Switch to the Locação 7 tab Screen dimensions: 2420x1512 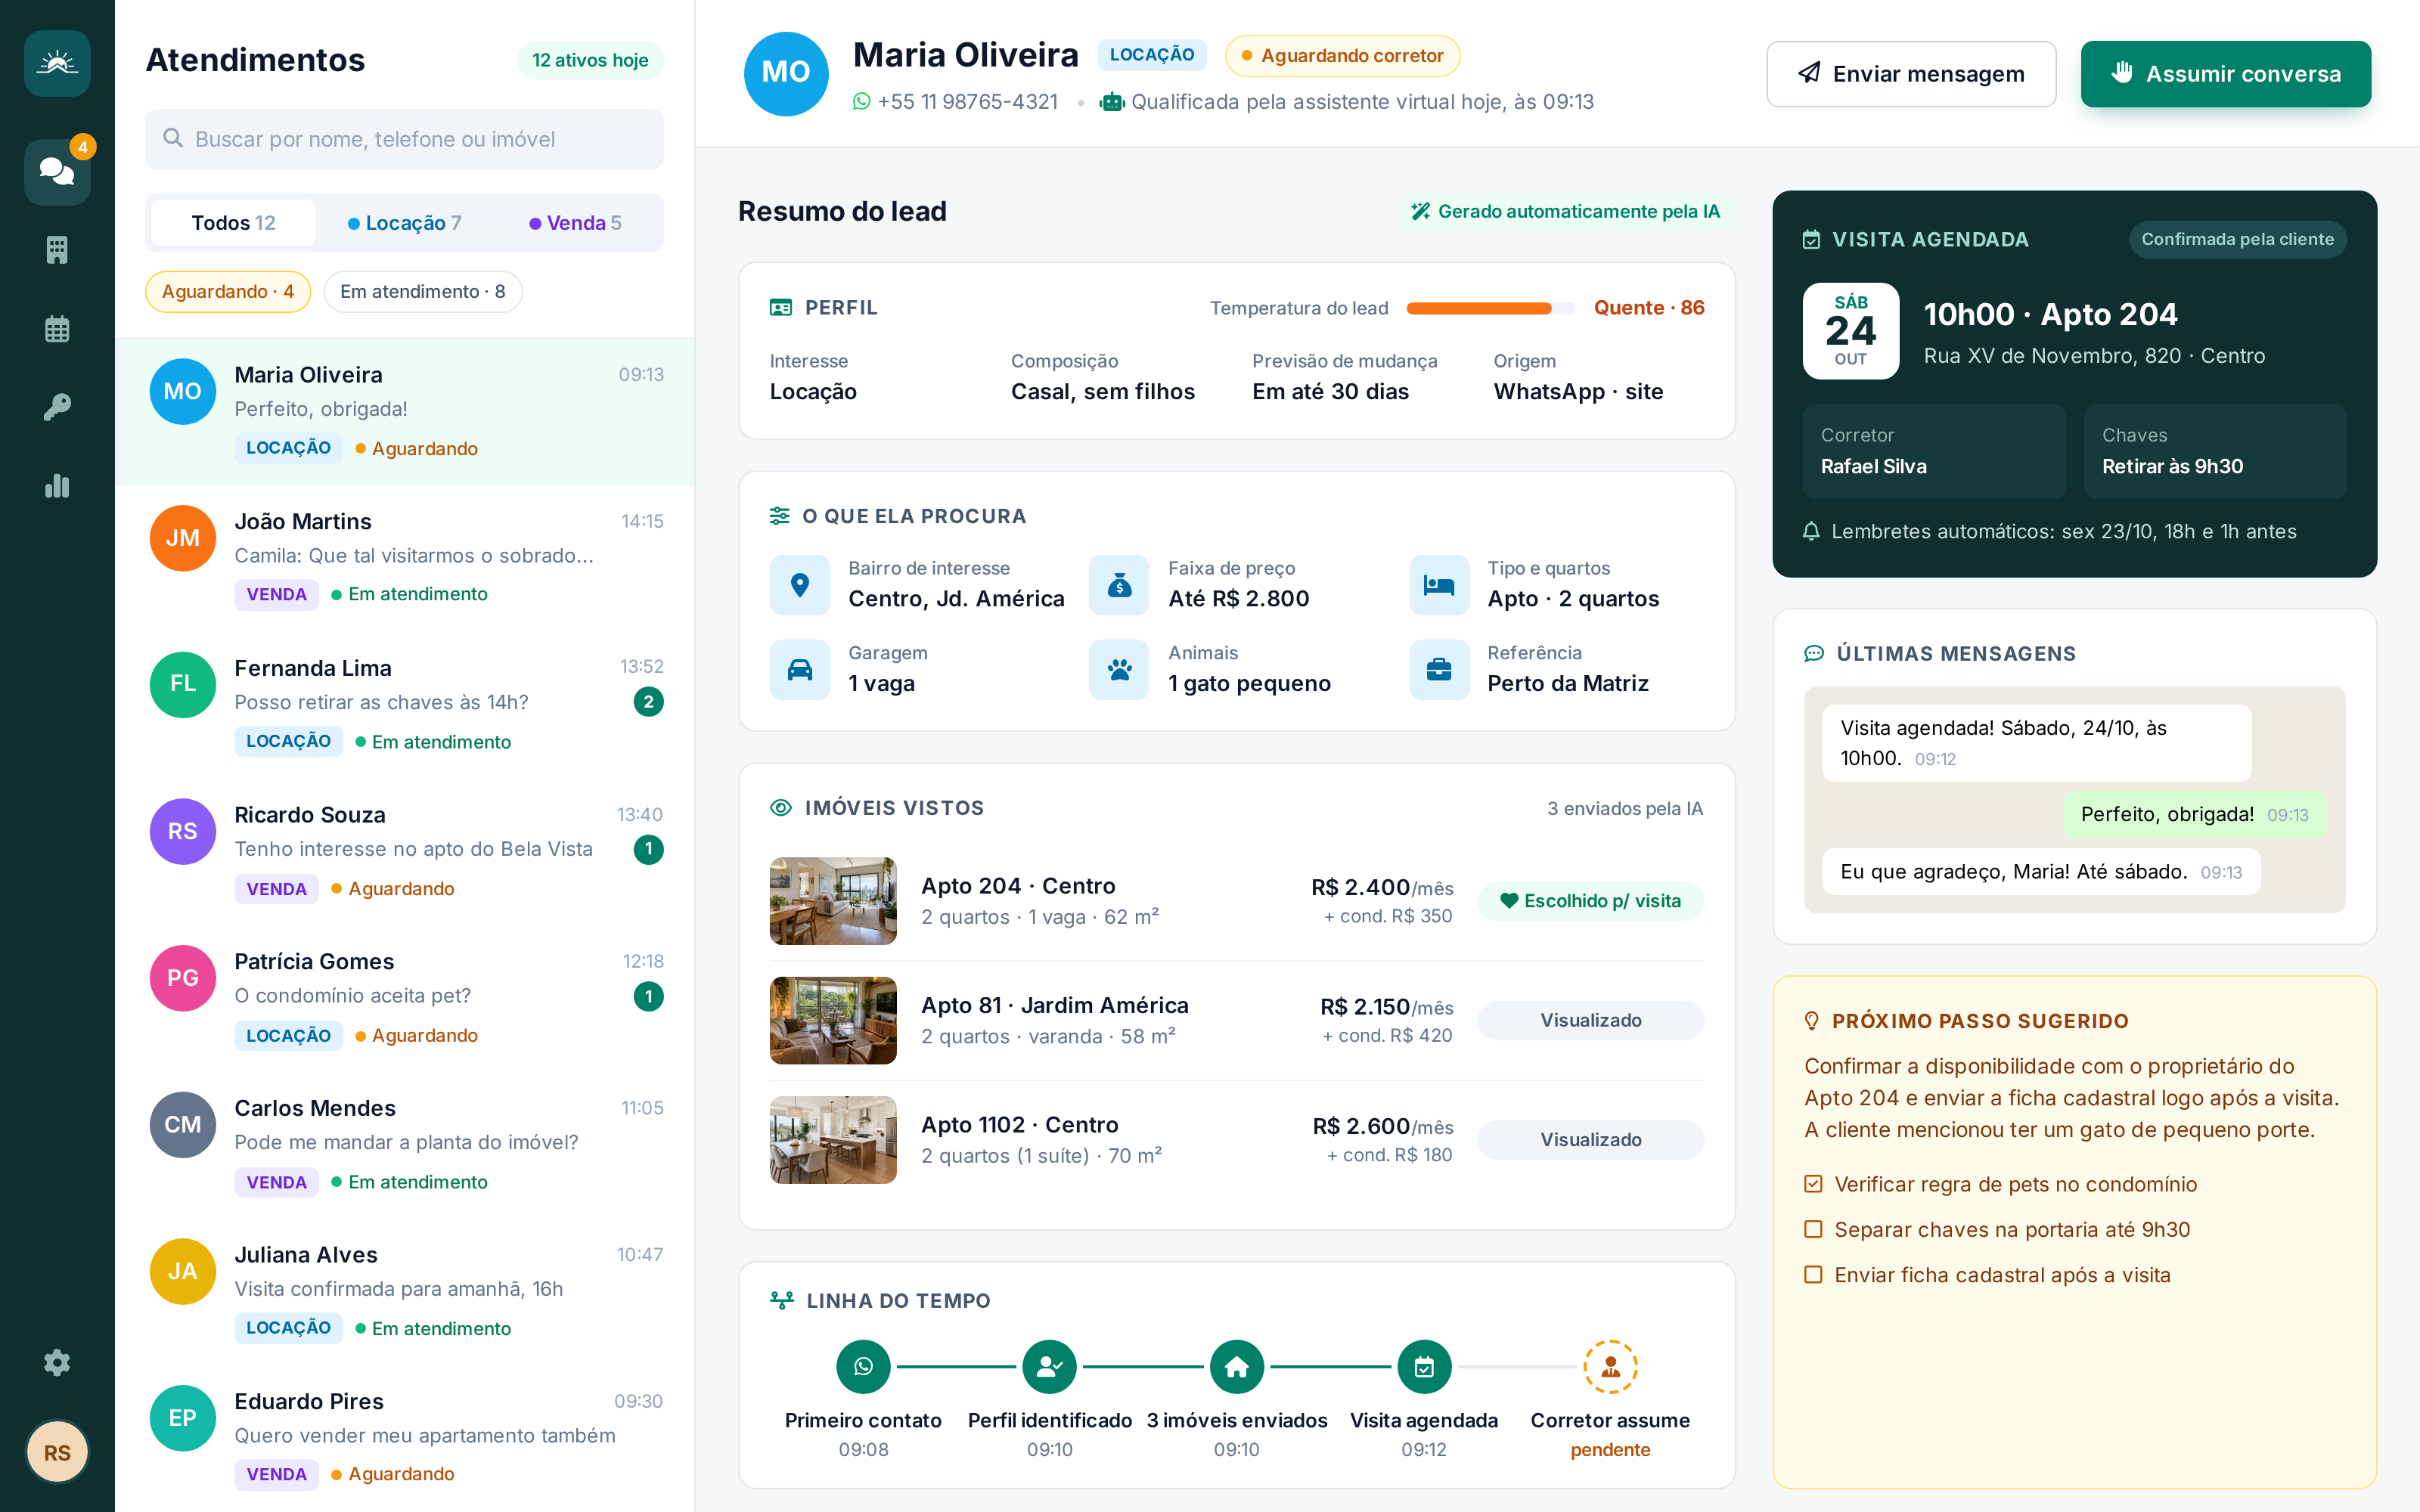(x=404, y=222)
